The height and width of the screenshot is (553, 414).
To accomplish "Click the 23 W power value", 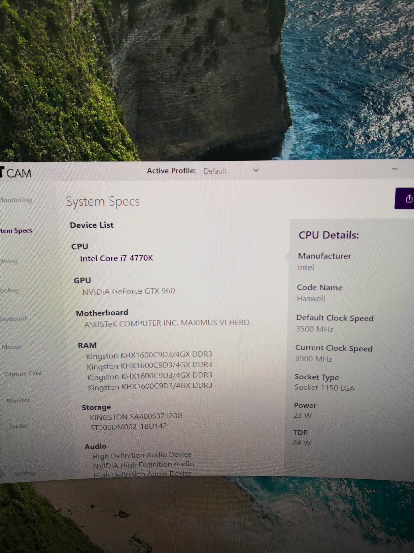I will click(302, 415).
